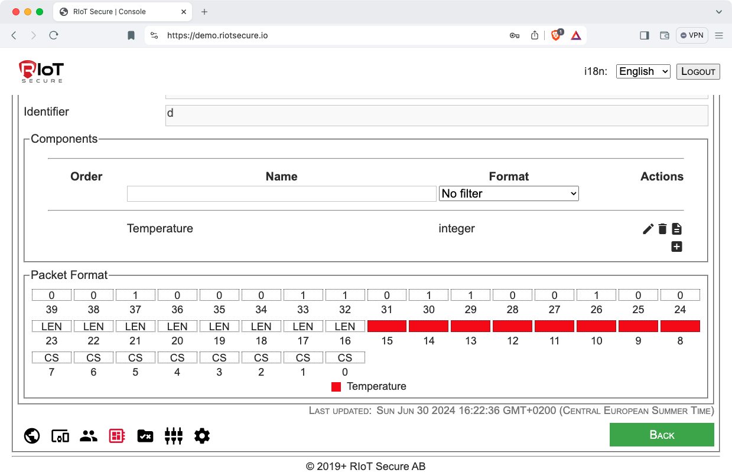Add a new component with the plus icon
The width and height of the screenshot is (732, 473).
point(677,247)
